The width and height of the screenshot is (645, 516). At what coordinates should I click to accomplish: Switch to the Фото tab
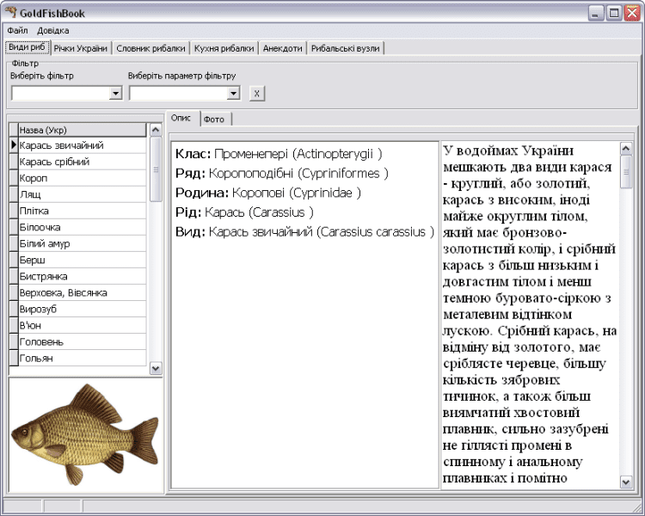point(214,120)
